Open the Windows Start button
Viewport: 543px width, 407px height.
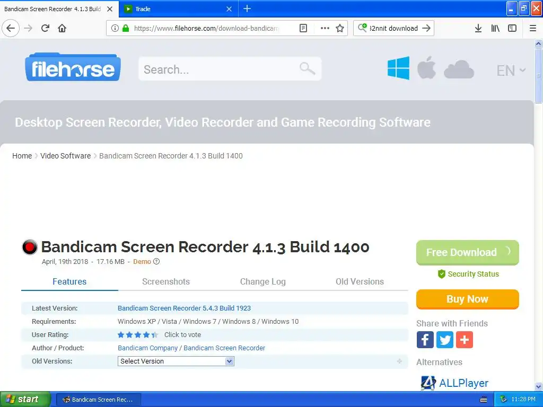tap(25, 399)
